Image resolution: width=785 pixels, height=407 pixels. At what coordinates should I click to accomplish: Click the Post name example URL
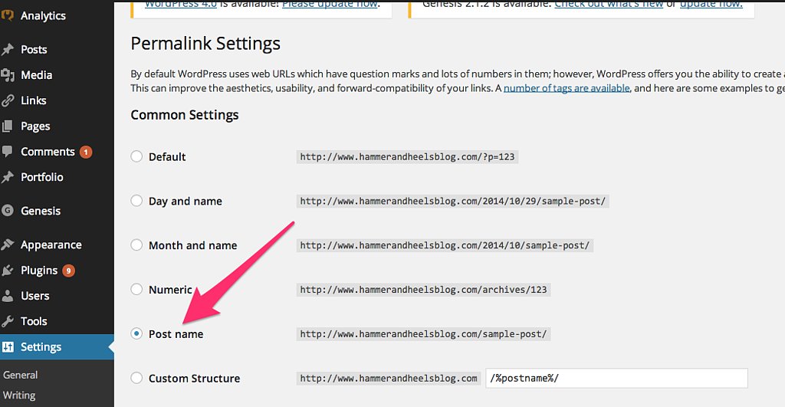tap(423, 334)
